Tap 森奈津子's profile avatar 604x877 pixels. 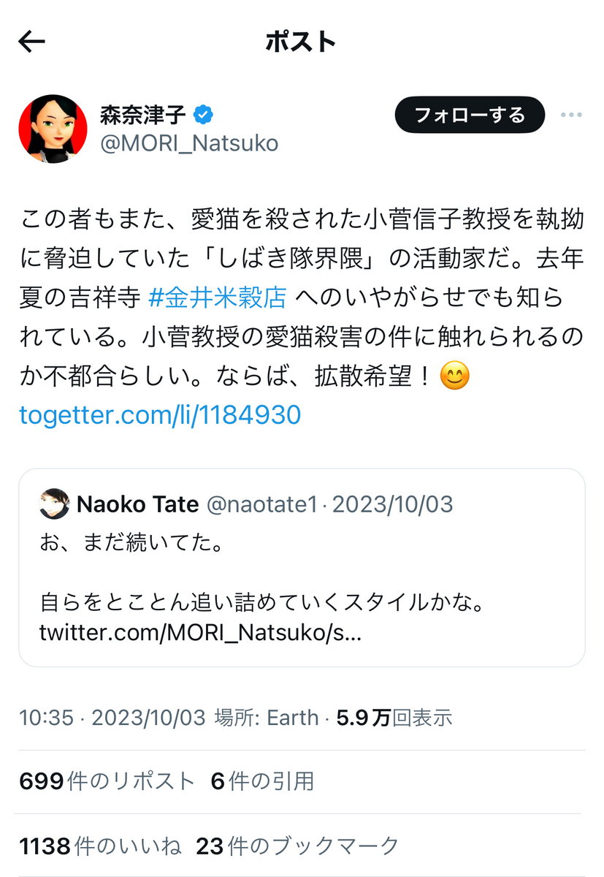[x=53, y=129]
